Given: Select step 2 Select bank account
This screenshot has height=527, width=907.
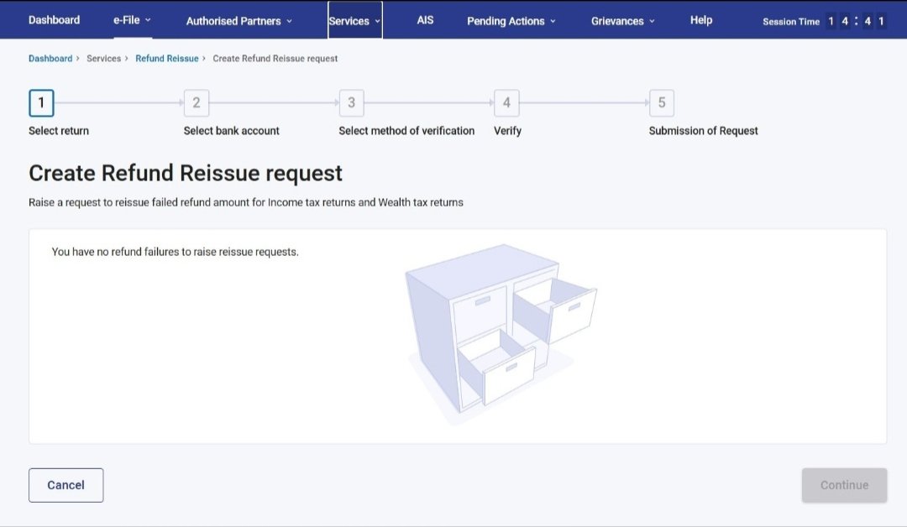Looking at the screenshot, I should [196, 103].
